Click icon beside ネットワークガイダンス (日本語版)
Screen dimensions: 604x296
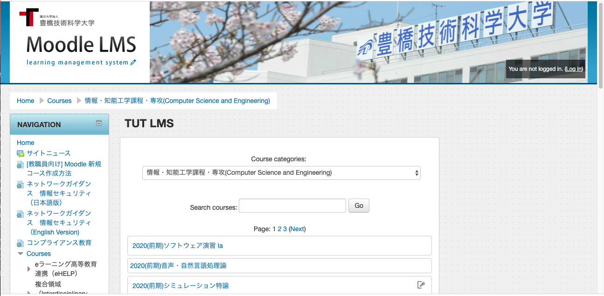tap(21, 185)
